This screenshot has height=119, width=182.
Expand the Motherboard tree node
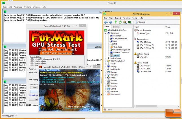(106, 58)
